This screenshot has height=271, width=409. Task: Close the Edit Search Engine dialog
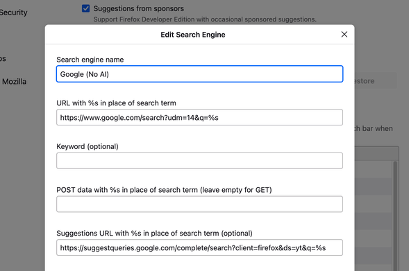pyautogui.click(x=344, y=35)
